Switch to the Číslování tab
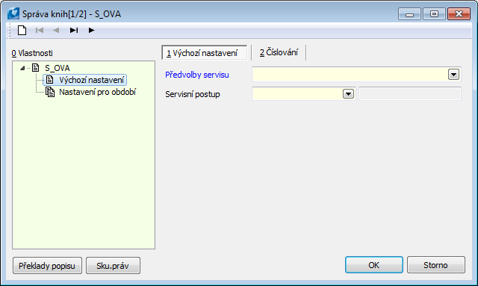The image size is (478, 286). [279, 52]
